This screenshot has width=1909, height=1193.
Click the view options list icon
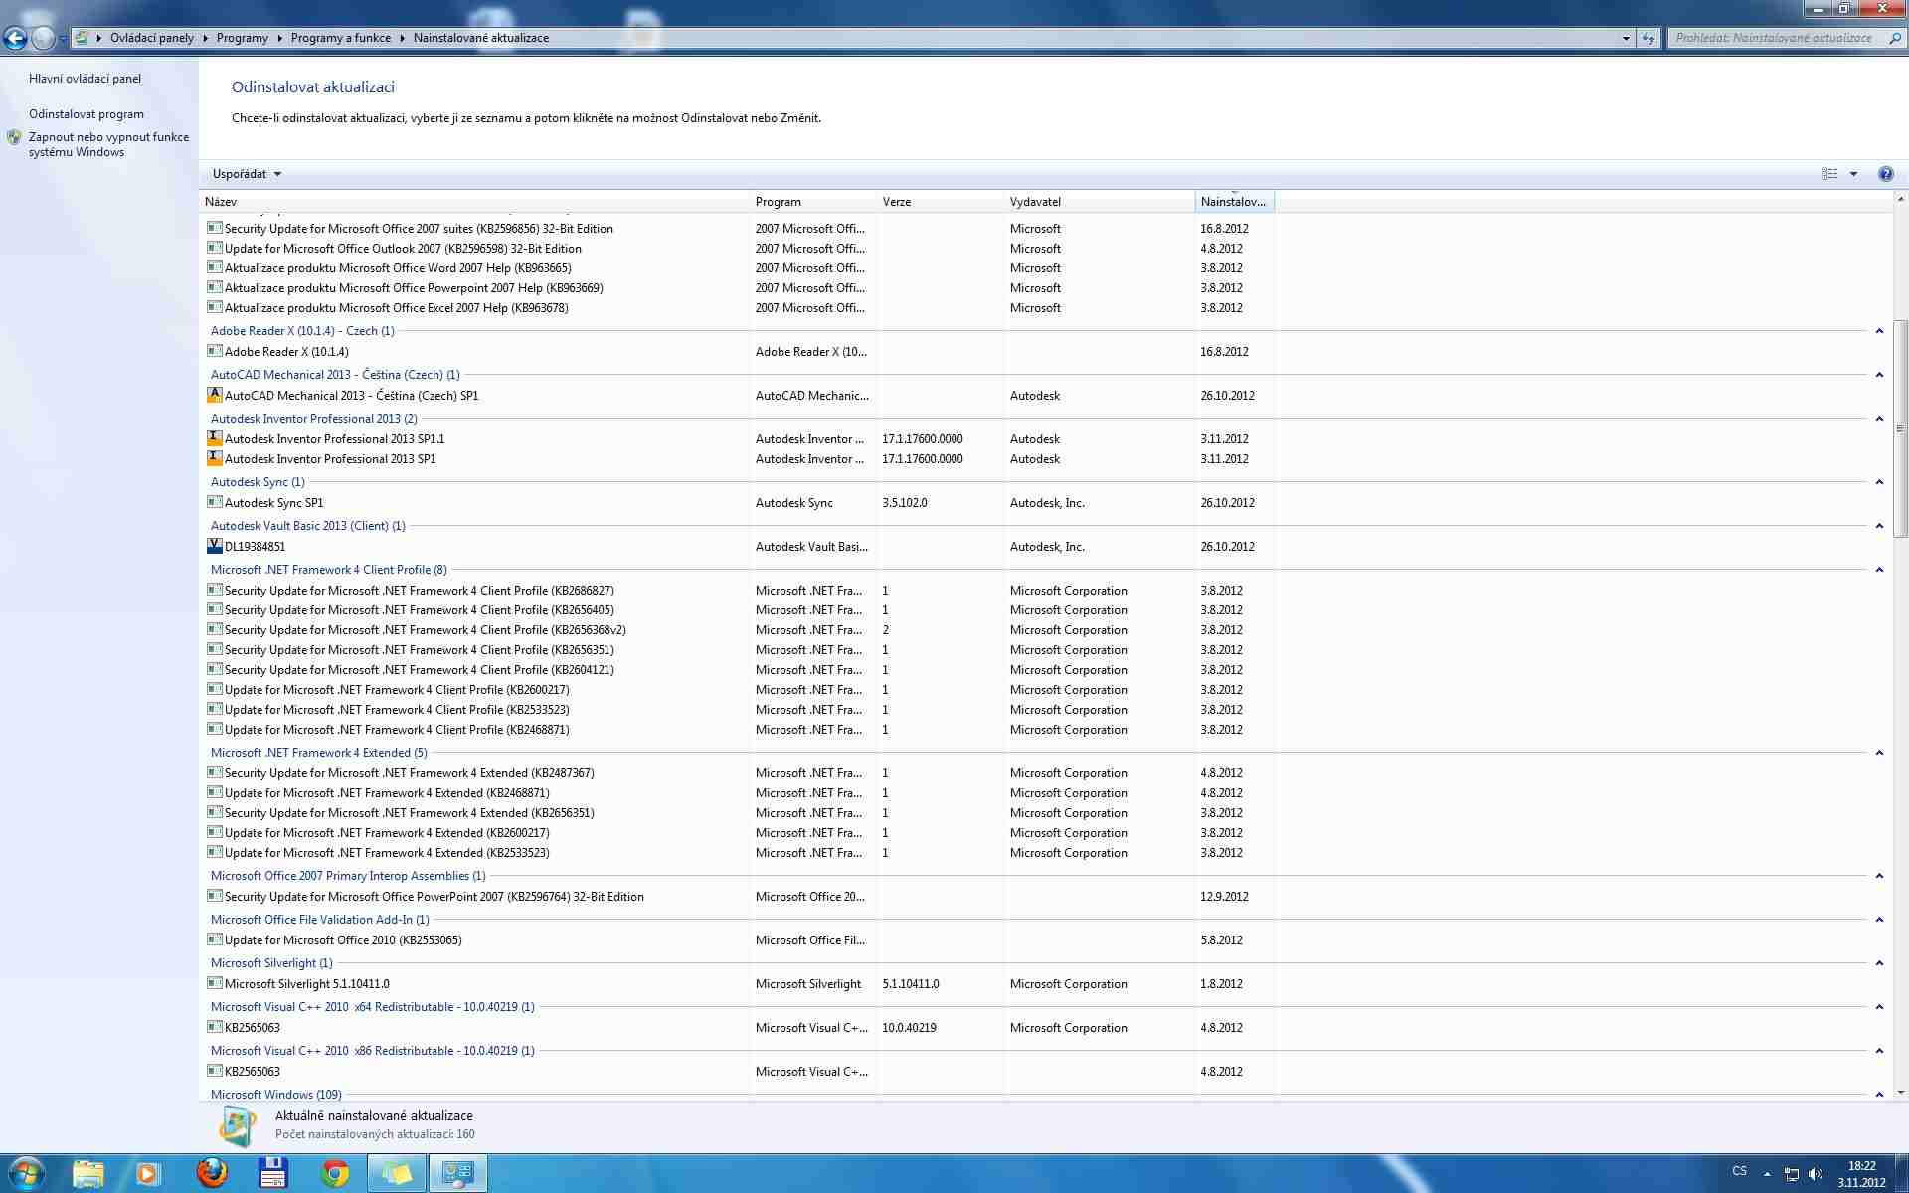click(x=1829, y=174)
